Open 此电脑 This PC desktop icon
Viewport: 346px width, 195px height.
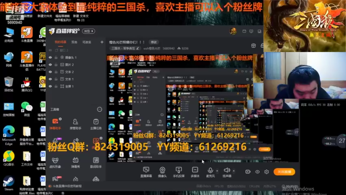click(9, 35)
